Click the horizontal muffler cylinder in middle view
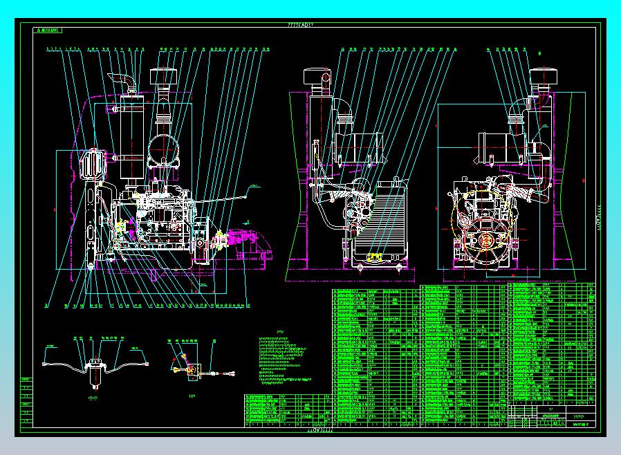Viewport: 621px width, 455px height. (359, 148)
